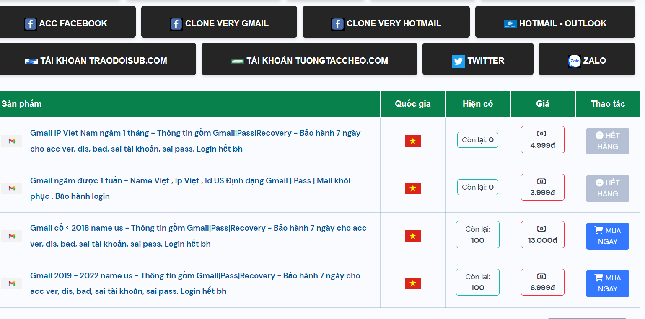645x319 pixels.
Task: Switch to CLONE VERY HOTMAIL category
Action: pyautogui.click(x=386, y=22)
